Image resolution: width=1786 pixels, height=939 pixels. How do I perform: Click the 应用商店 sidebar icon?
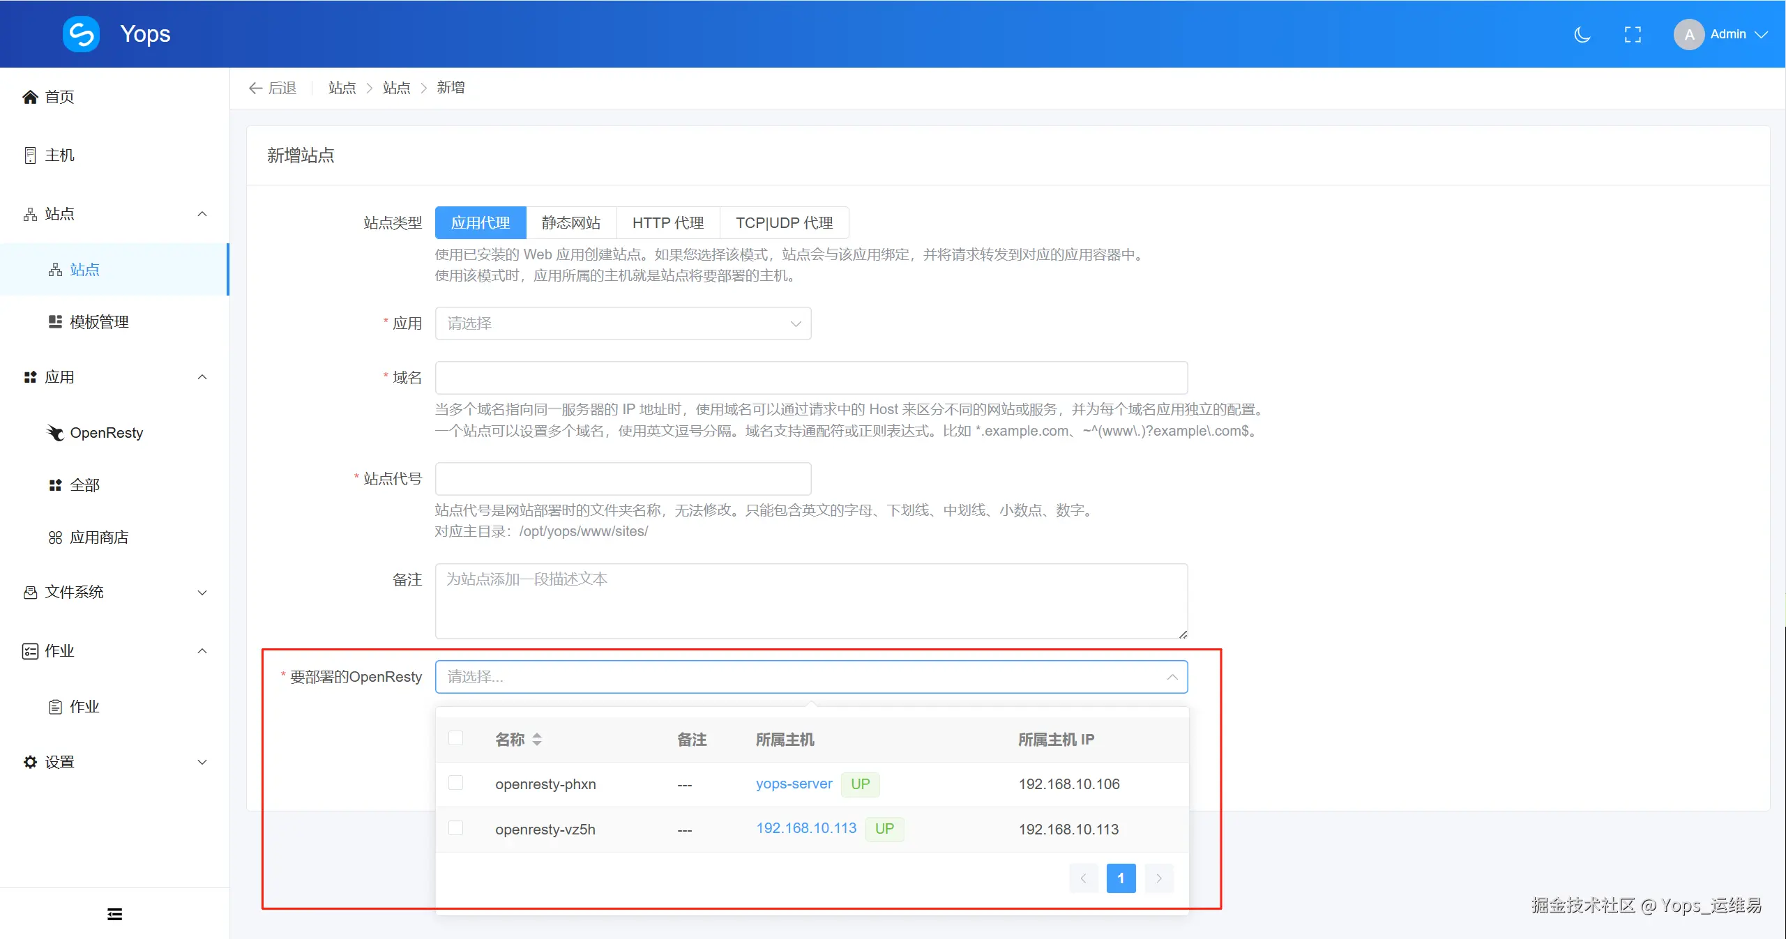(56, 537)
